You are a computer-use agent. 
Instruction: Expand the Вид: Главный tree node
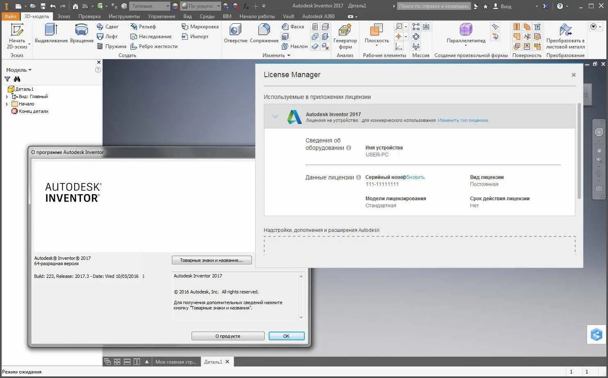click(x=7, y=96)
